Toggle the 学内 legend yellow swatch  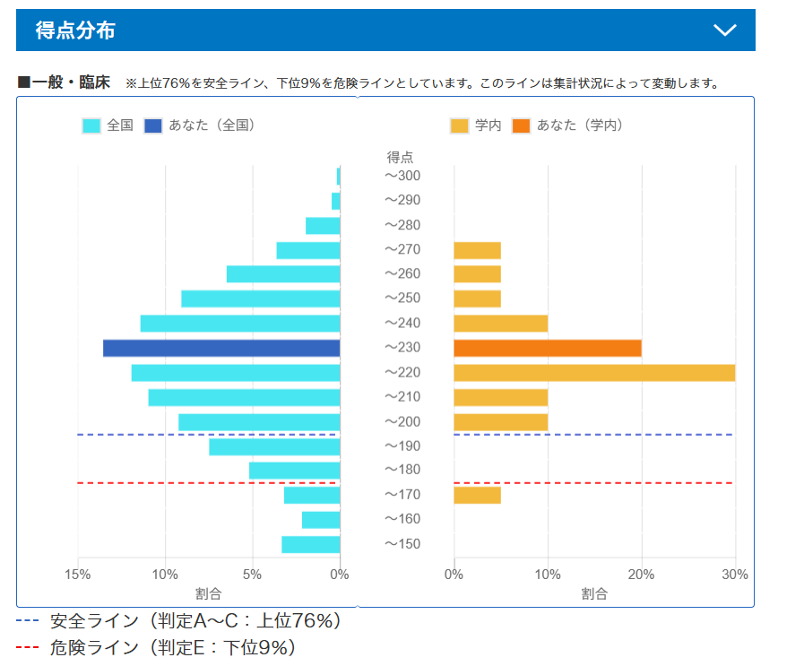[x=460, y=125]
